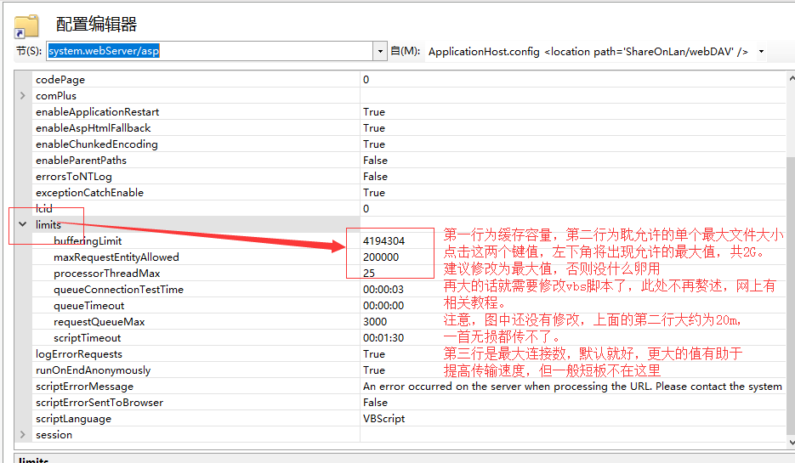Click the scriptLanguage value VBScript
Image resolution: width=795 pixels, height=463 pixels.
pyautogui.click(x=383, y=419)
